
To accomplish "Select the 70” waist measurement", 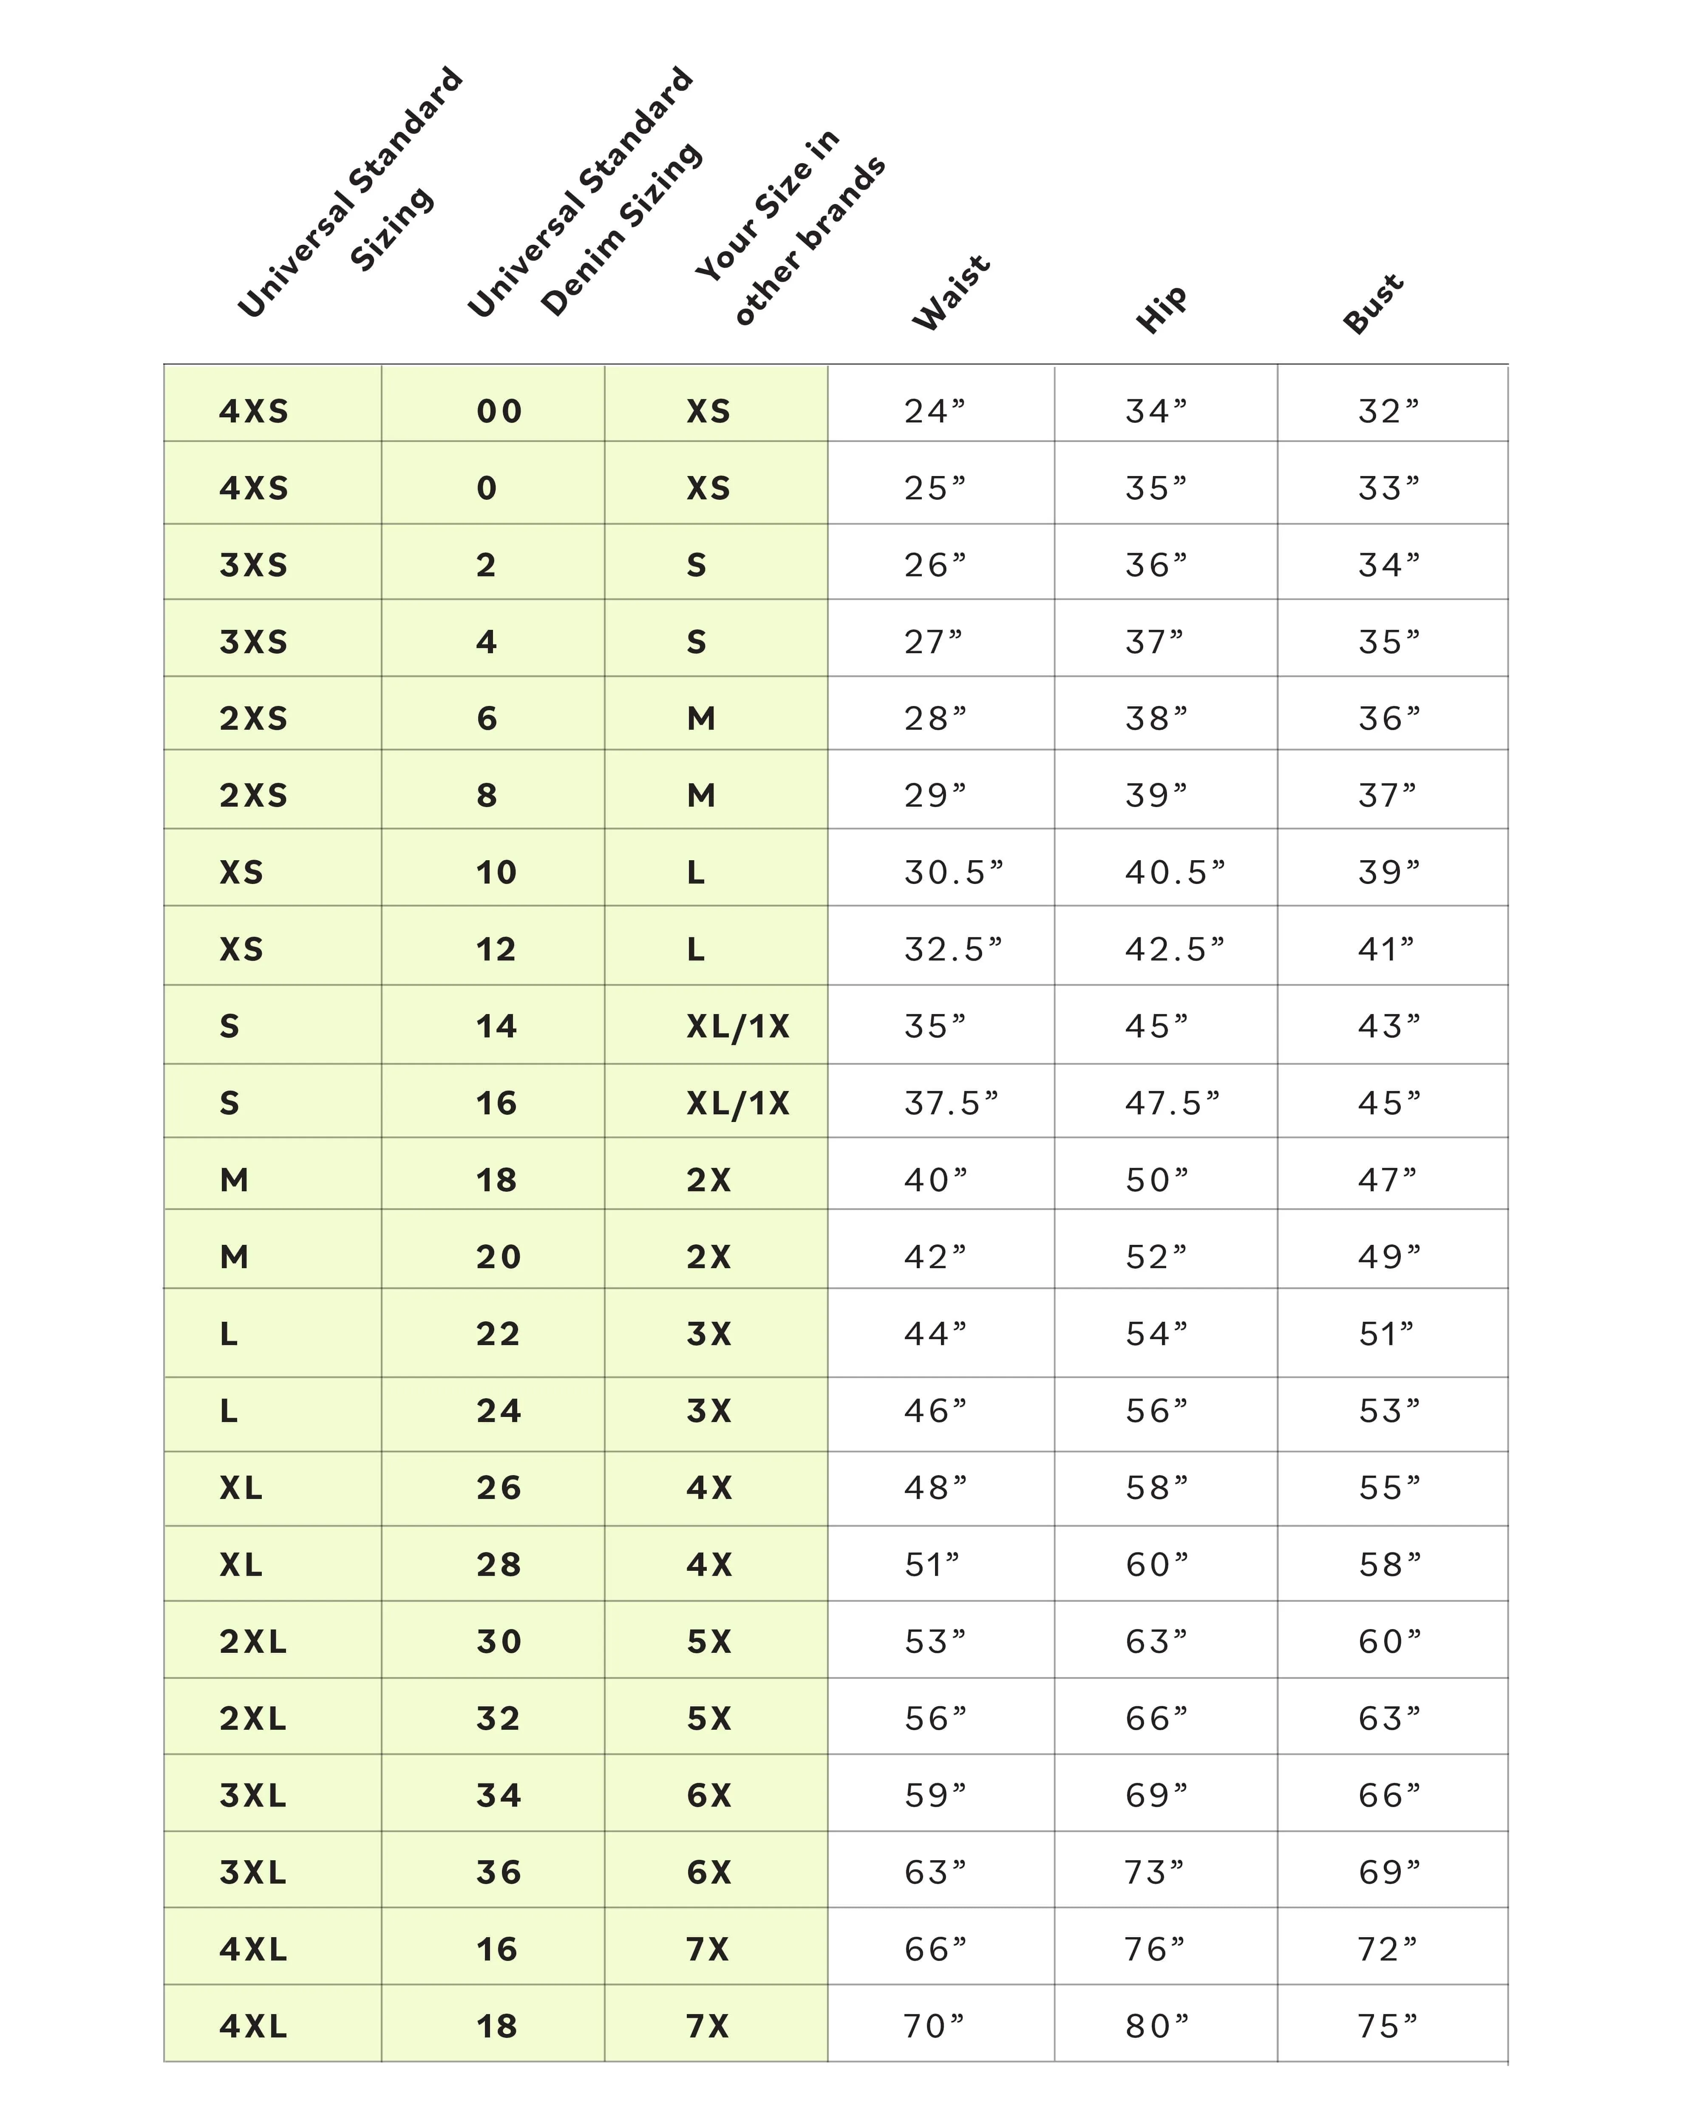I will point(934,2026).
